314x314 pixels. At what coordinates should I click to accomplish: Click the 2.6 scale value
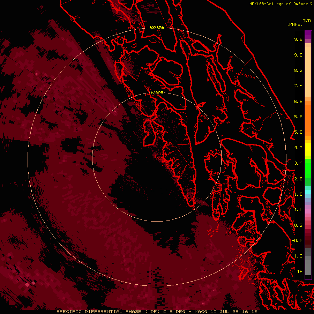[x=298, y=179]
